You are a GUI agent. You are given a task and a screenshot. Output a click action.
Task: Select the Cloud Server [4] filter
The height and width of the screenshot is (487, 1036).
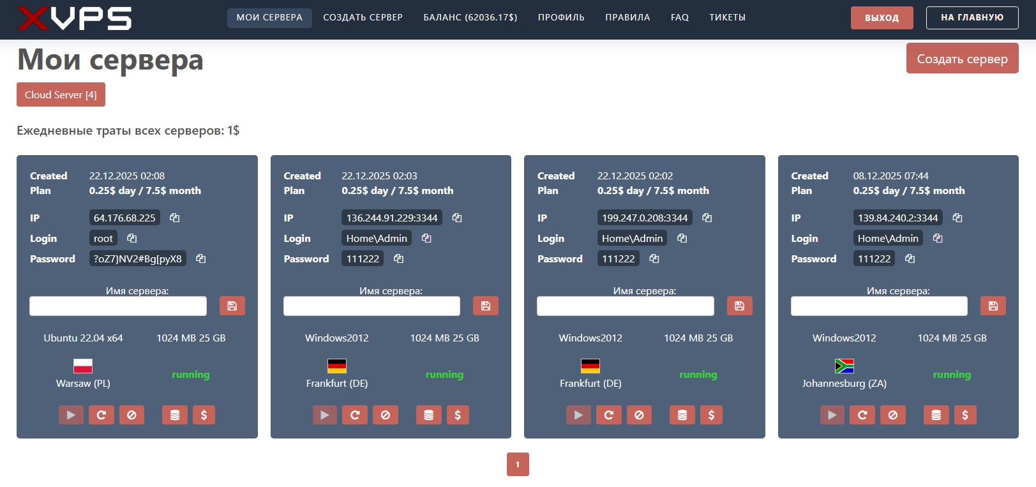pyautogui.click(x=61, y=94)
